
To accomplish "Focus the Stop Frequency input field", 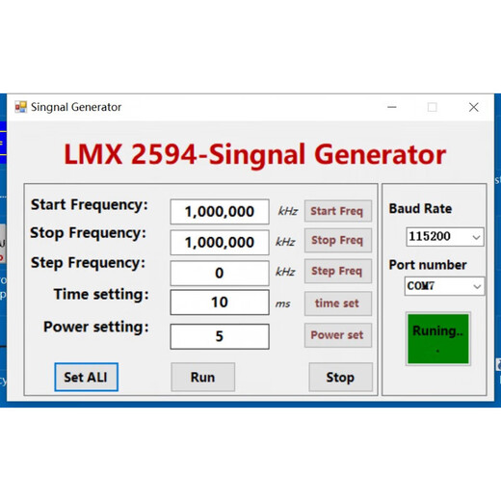I will 220,243.
